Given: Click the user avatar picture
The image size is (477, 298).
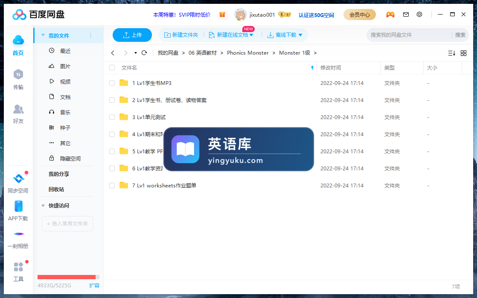Looking at the screenshot, I should click(240, 15).
